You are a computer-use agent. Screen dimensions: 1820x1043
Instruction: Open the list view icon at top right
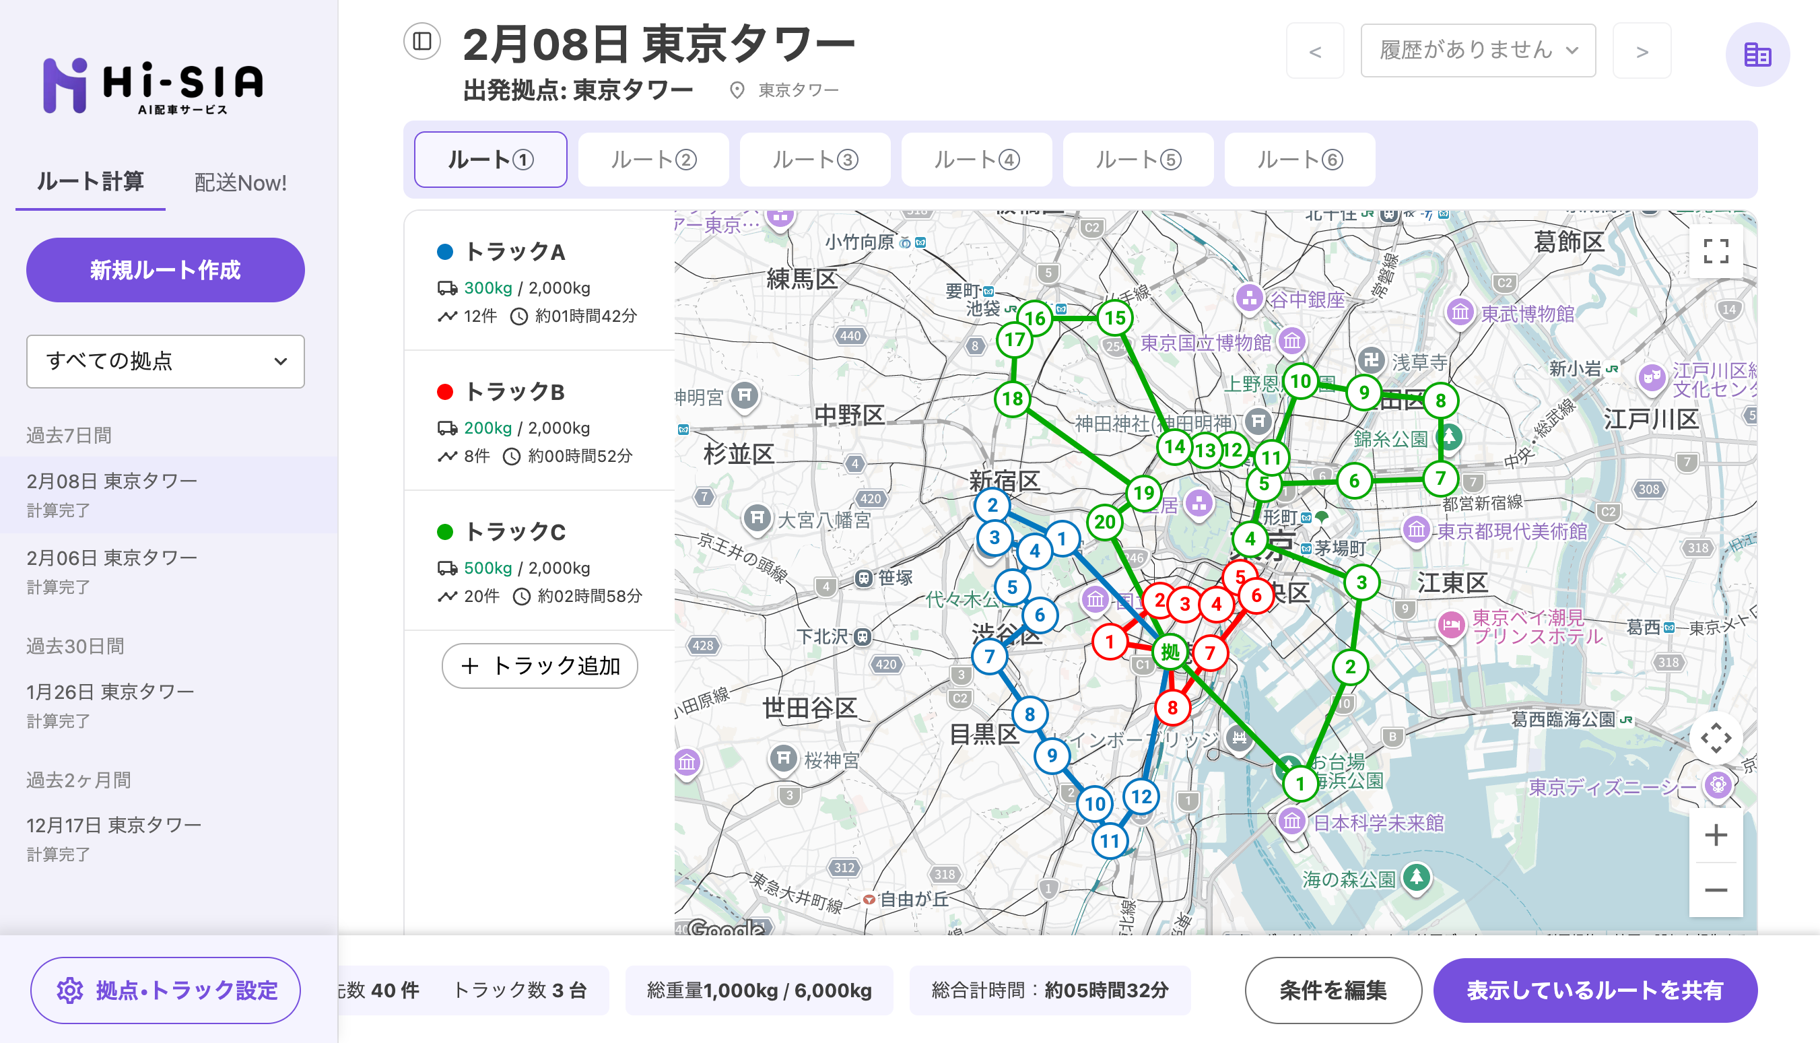click(x=1757, y=55)
